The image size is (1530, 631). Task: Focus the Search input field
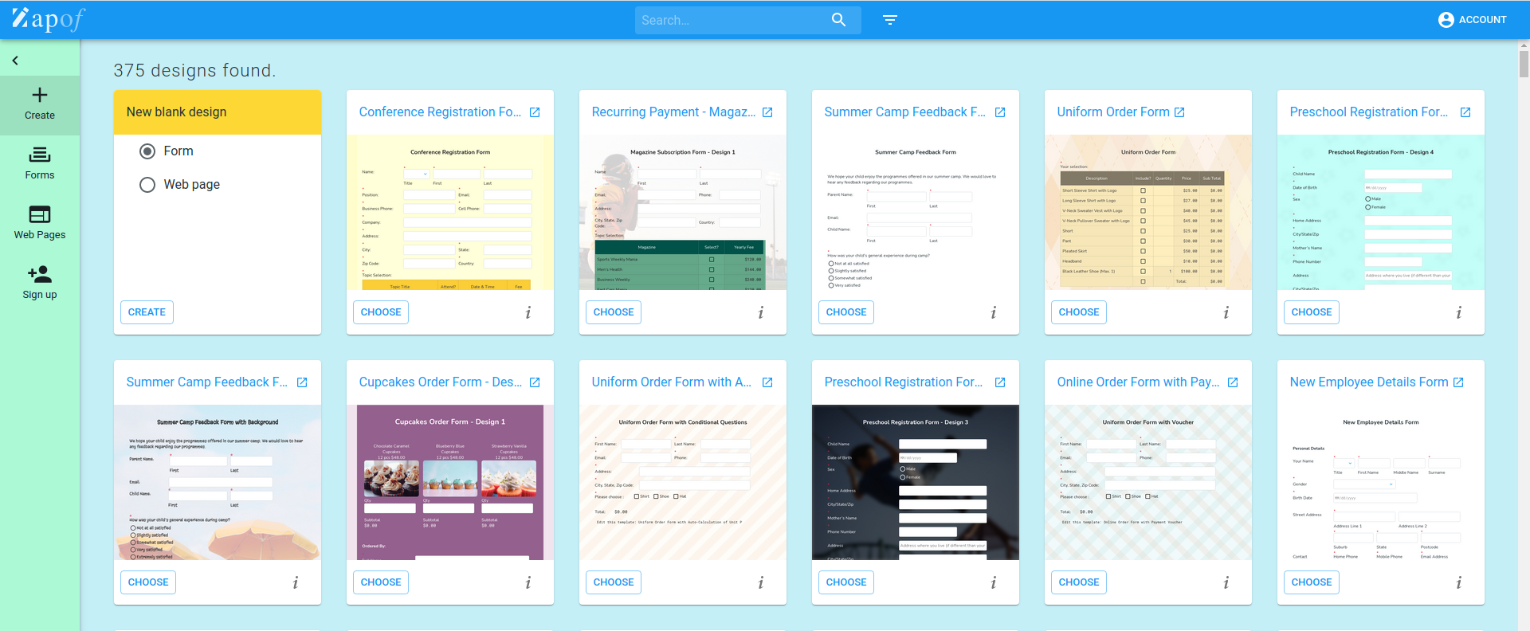click(729, 20)
